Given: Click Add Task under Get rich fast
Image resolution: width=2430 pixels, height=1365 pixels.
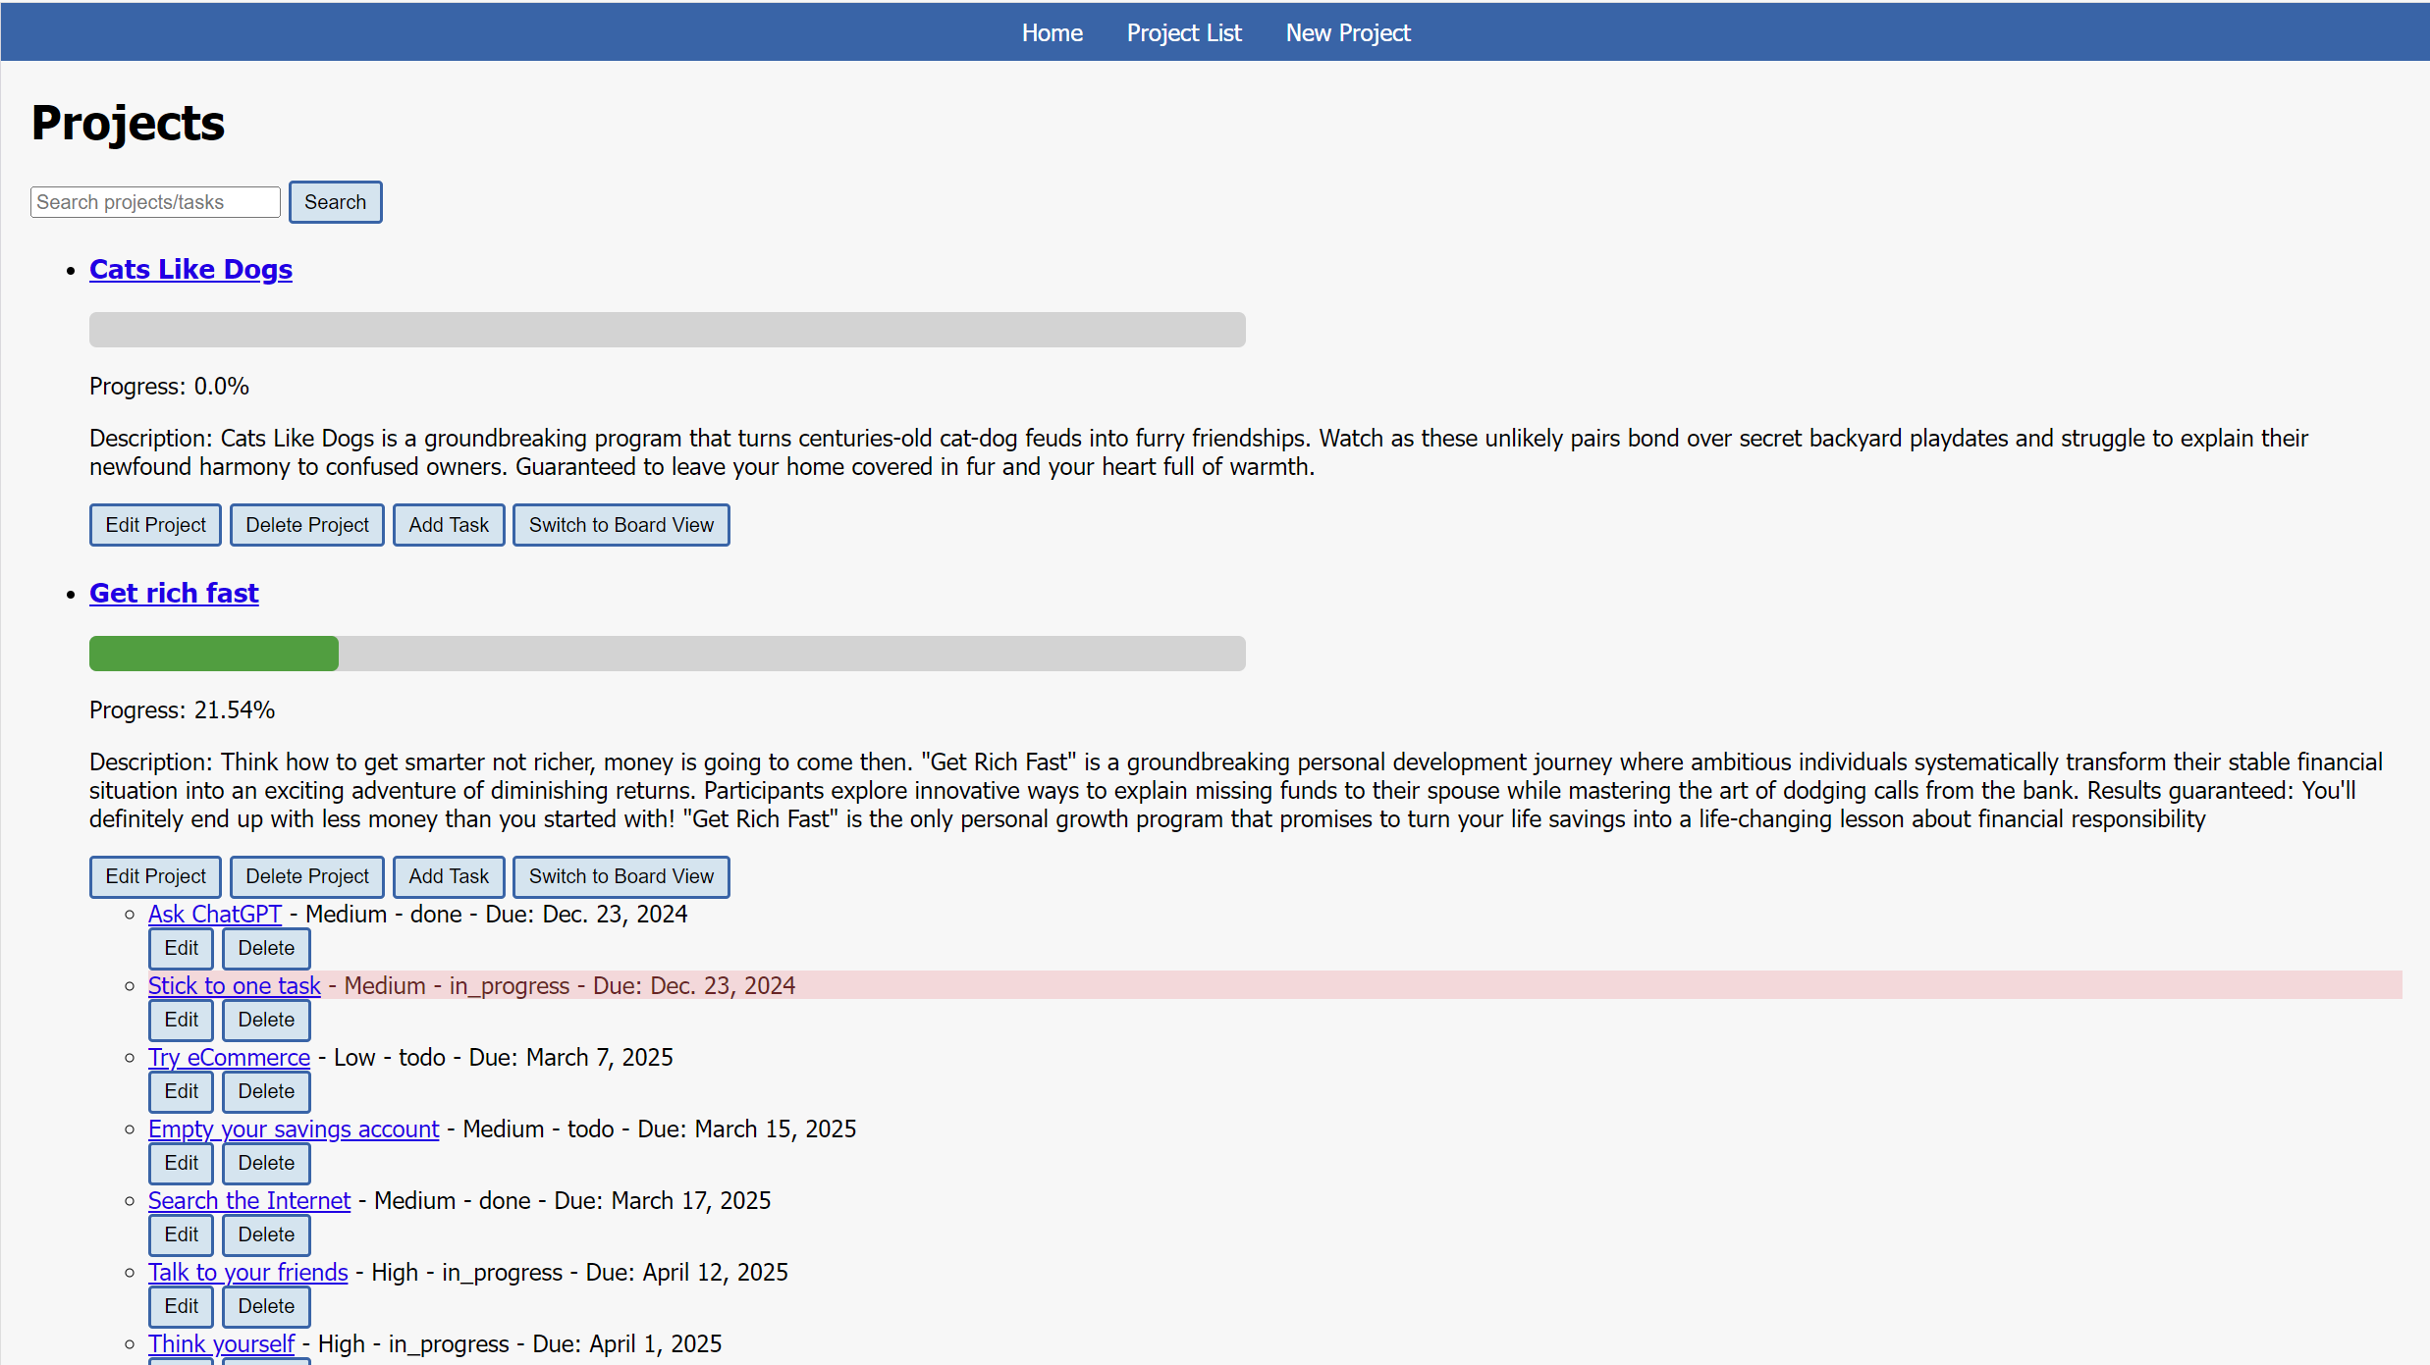Looking at the screenshot, I should 448,876.
